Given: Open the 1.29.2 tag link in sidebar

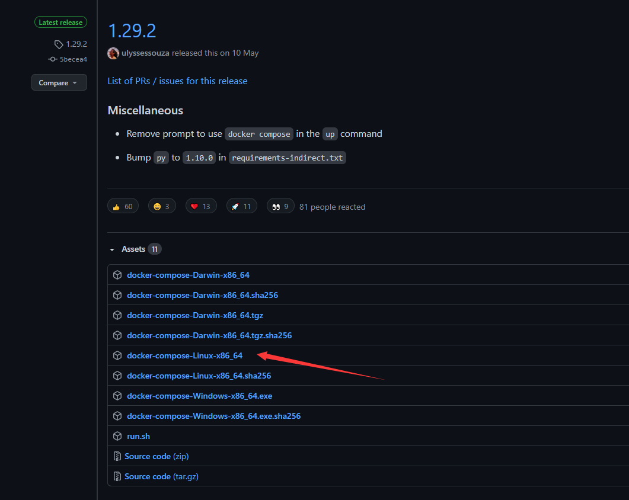Looking at the screenshot, I should pos(76,44).
